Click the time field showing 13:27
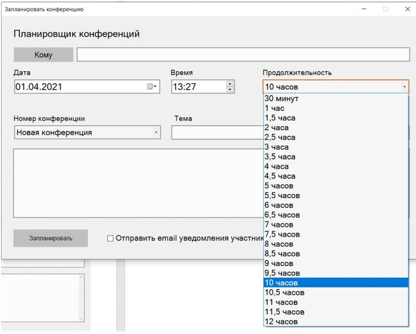 coord(203,87)
